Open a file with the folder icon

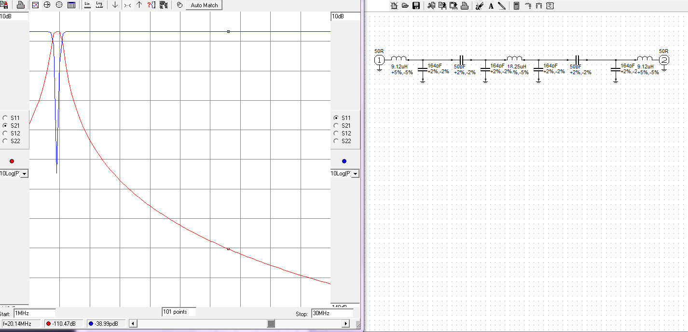(405, 6)
